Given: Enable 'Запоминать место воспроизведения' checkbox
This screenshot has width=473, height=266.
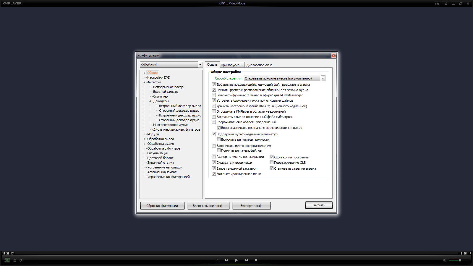Looking at the screenshot, I should (214, 145).
